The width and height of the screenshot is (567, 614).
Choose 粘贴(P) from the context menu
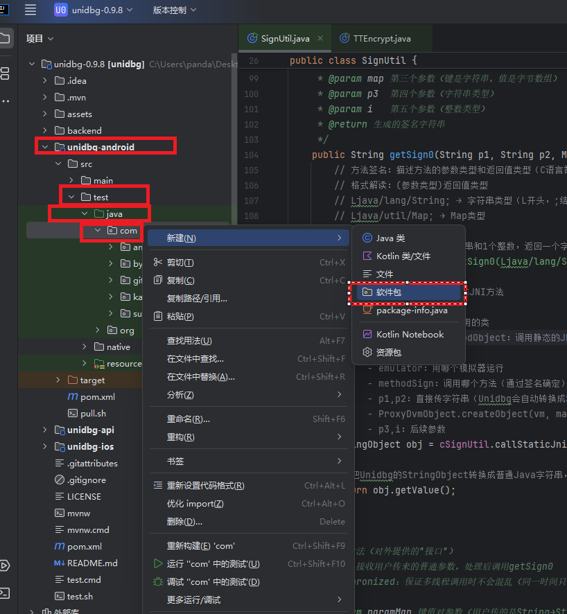click(x=248, y=317)
